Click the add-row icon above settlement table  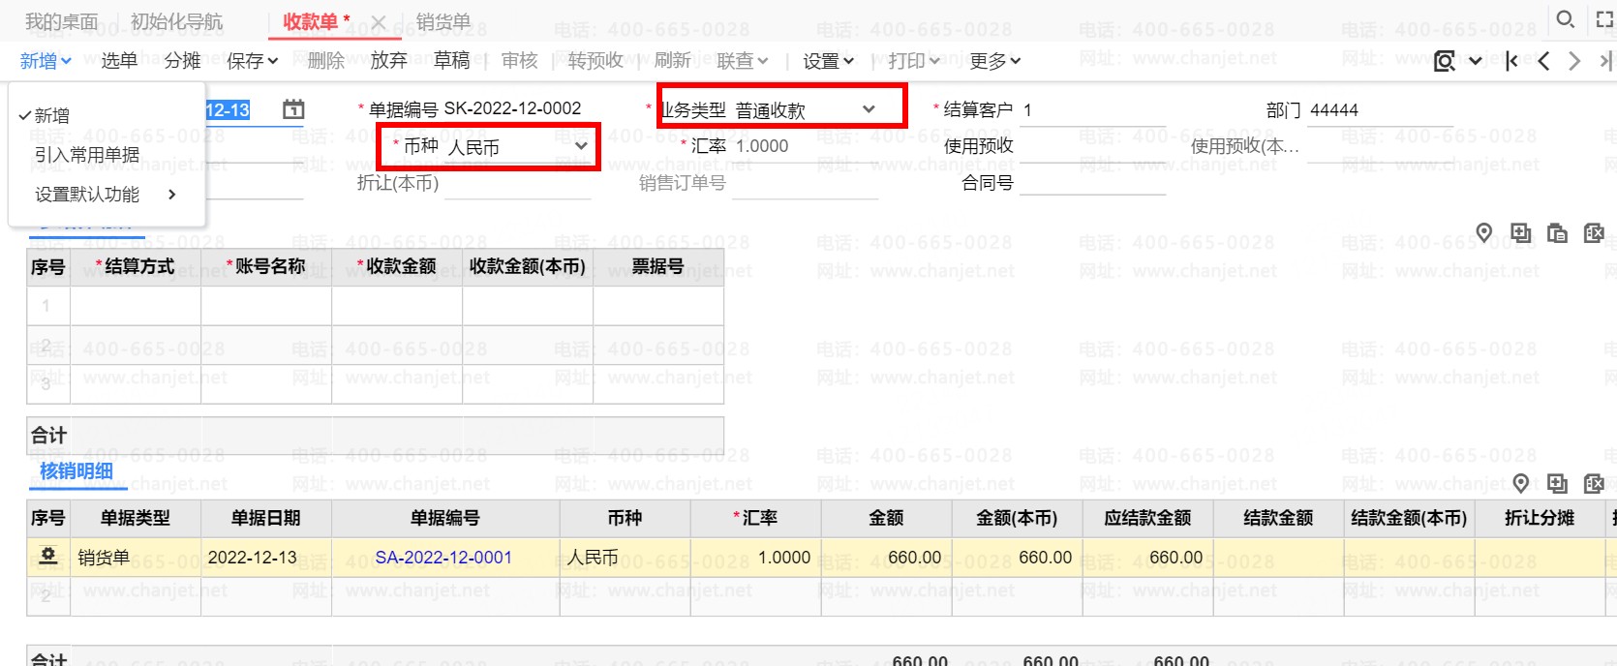pyautogui.click(x=1520, y=232)
